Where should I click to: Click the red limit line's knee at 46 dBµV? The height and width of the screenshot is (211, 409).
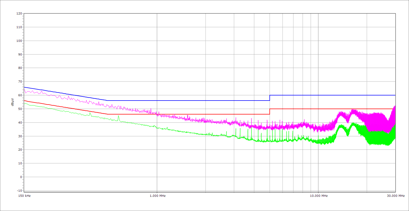(107, 114)
